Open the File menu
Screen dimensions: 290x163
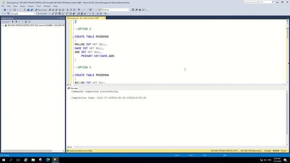pos(3,6)
